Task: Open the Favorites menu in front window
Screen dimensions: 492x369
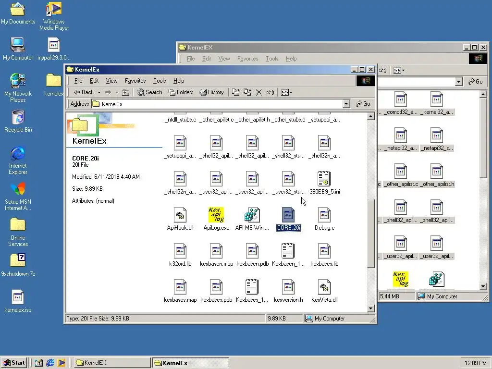Action: (x=135, y=81)
